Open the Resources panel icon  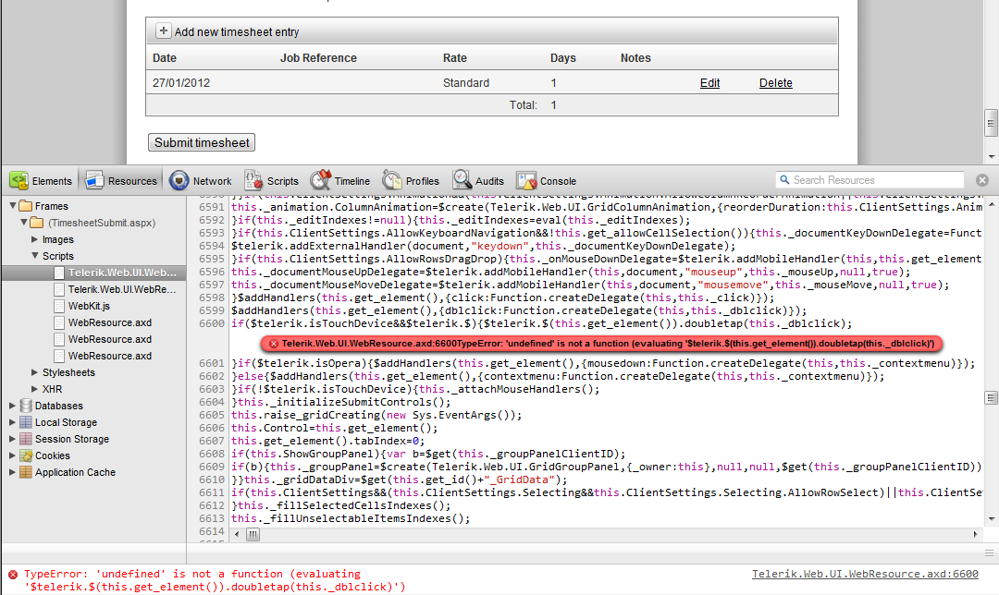pyautogui.click(x=94, y=181)
